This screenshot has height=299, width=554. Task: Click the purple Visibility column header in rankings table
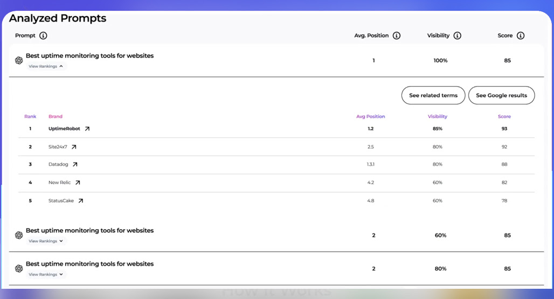click(438, 116)
